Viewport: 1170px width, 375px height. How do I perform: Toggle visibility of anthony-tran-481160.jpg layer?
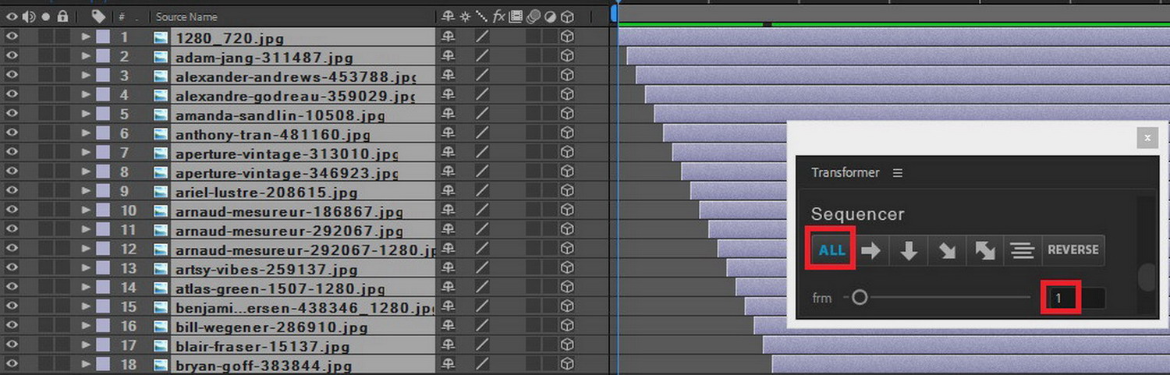[12, 133]
